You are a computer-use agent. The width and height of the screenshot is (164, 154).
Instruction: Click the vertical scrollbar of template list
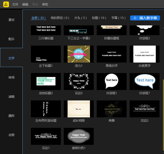(x=163, y=112)
